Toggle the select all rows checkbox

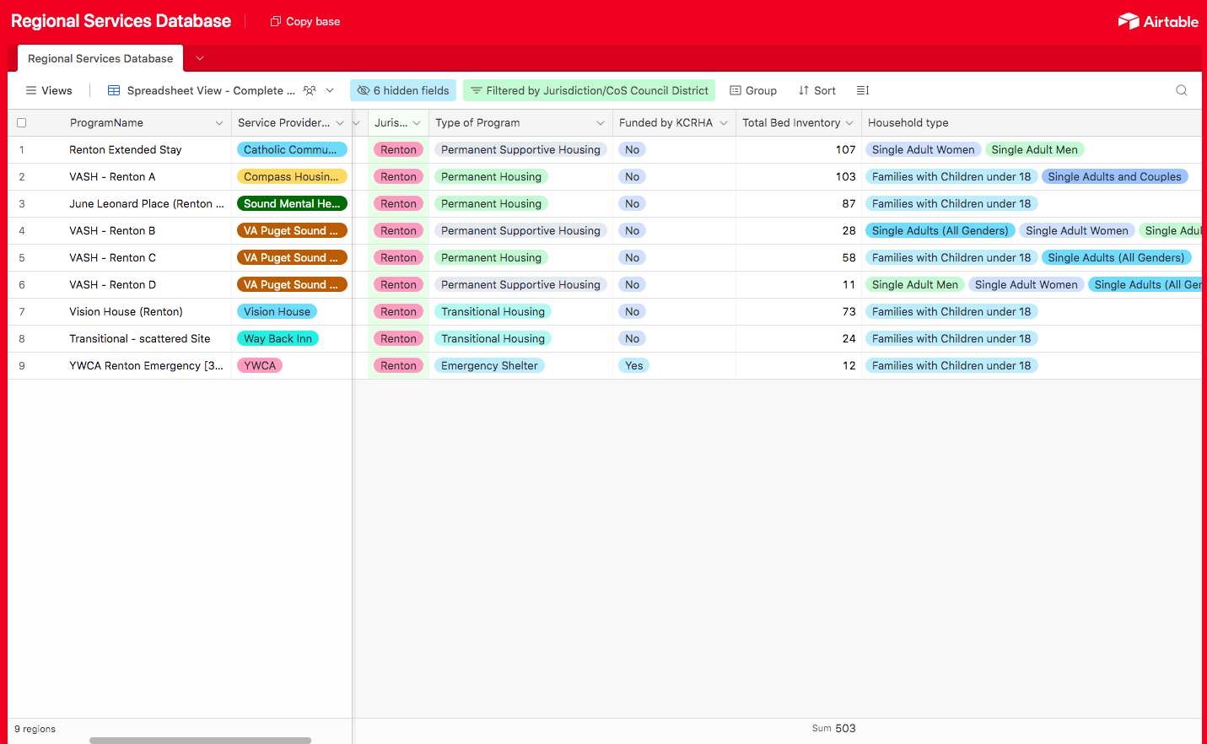click(22, 122)
